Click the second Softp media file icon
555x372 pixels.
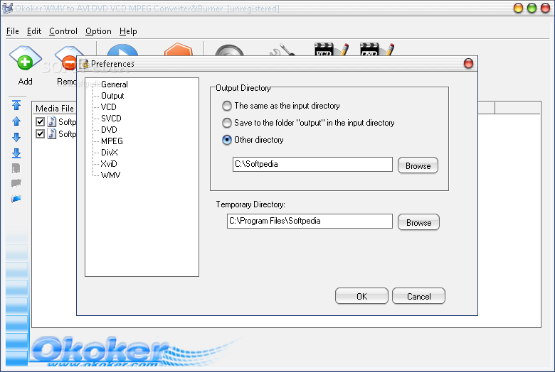point(52,133)
